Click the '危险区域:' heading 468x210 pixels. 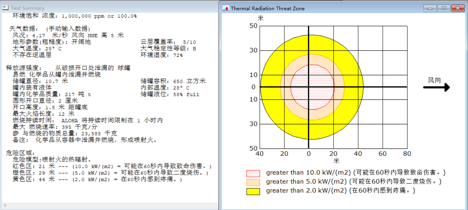click(20, 153)
